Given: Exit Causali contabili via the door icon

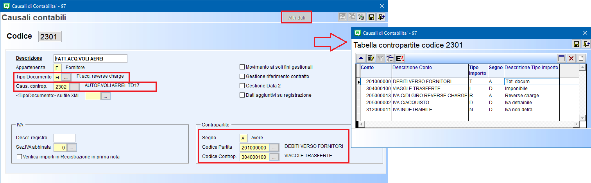Looking at the screenshot, I should [381, 17].
